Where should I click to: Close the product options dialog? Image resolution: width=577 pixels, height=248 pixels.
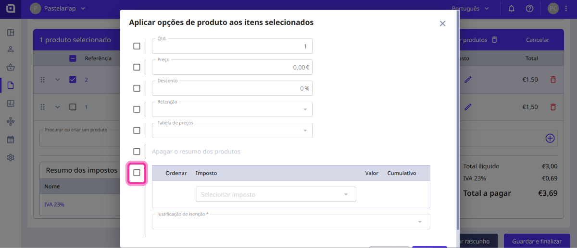click(442, 24)
